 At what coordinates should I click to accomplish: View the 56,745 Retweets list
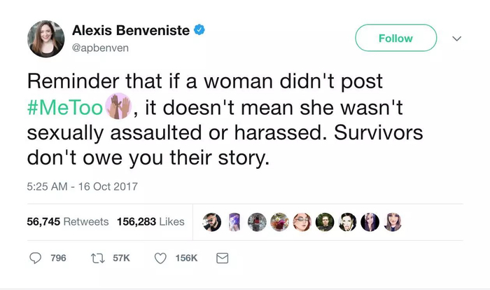[x=67, y=221]
